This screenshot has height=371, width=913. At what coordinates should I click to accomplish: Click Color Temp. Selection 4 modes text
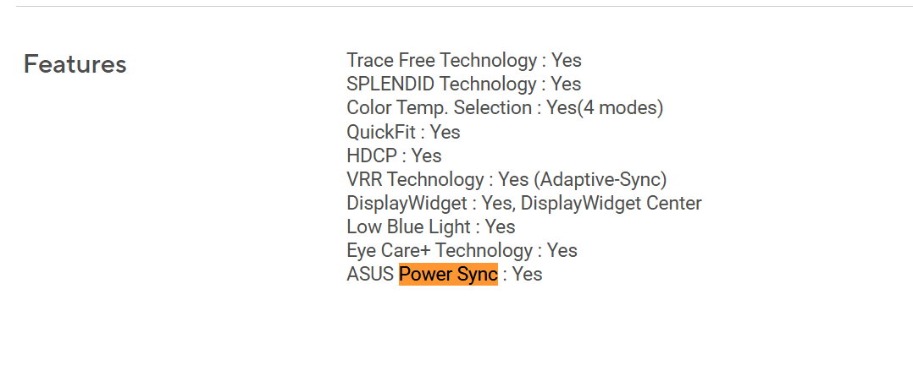(x=505, y=107)
